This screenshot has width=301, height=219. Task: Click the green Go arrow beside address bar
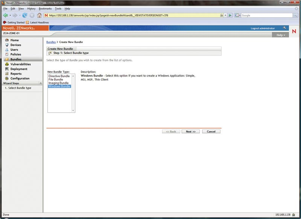point(230,15)
